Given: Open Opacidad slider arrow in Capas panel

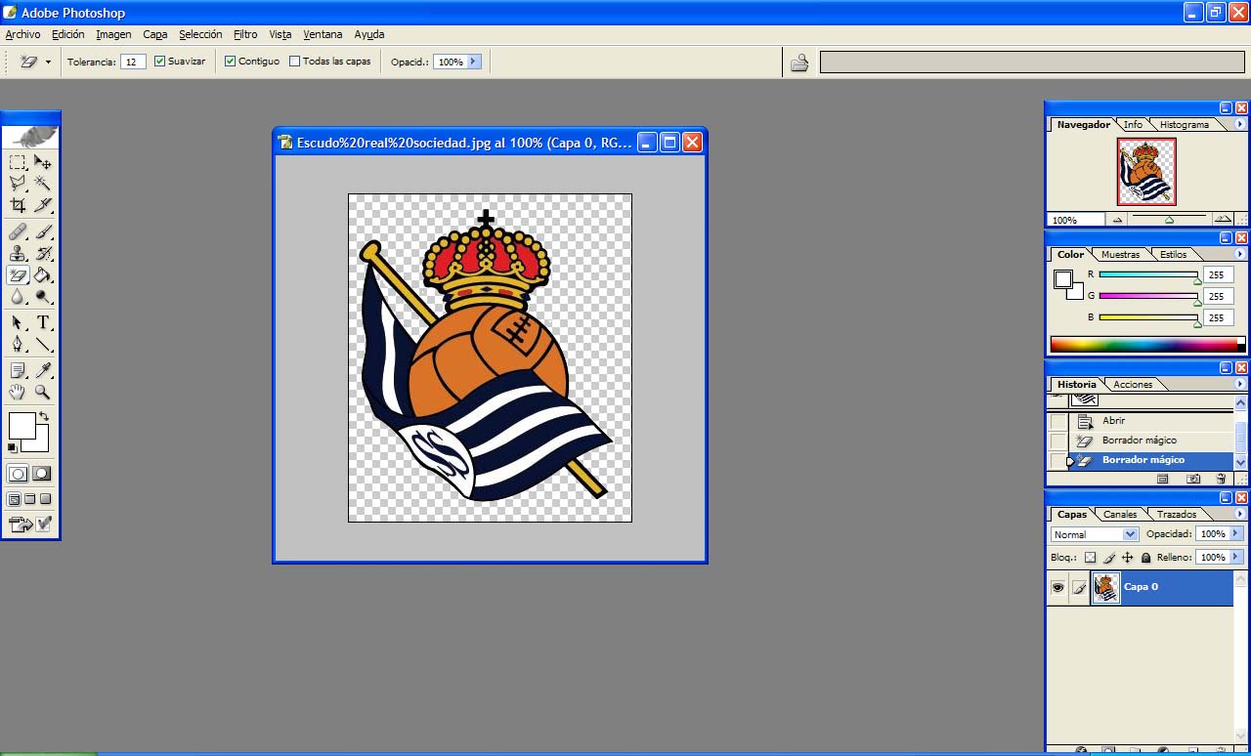Looking at the screenshot, I should coord(1236,534).
